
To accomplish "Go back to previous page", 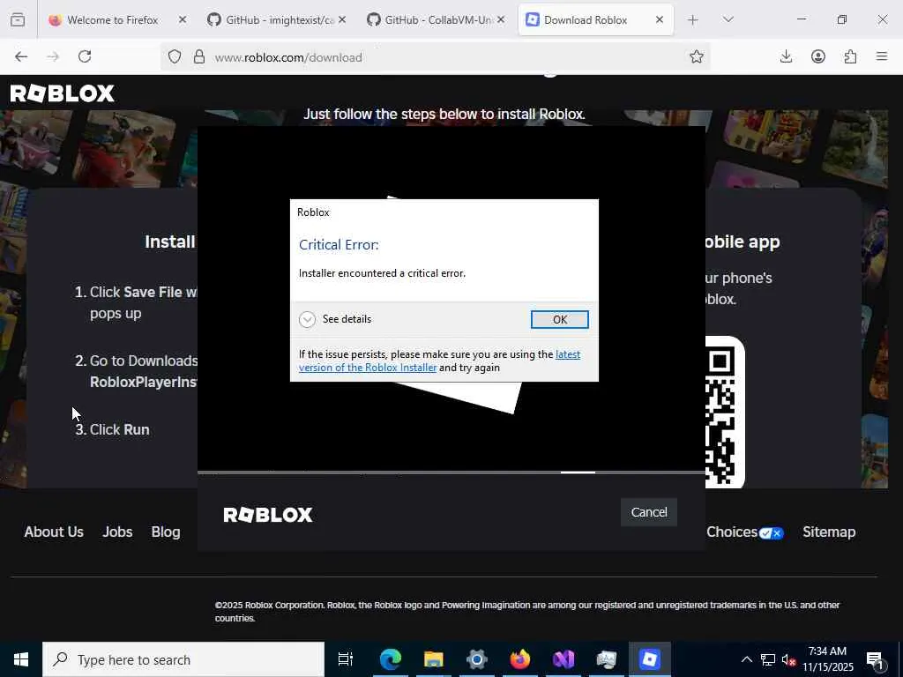I will coord(21,56).
